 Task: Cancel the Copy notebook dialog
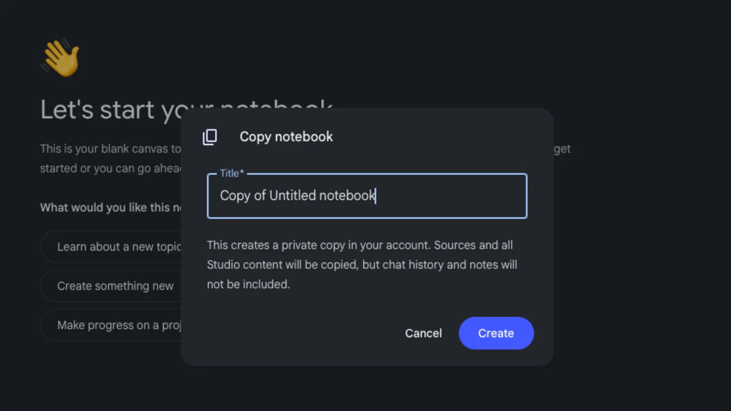point(424,333)
